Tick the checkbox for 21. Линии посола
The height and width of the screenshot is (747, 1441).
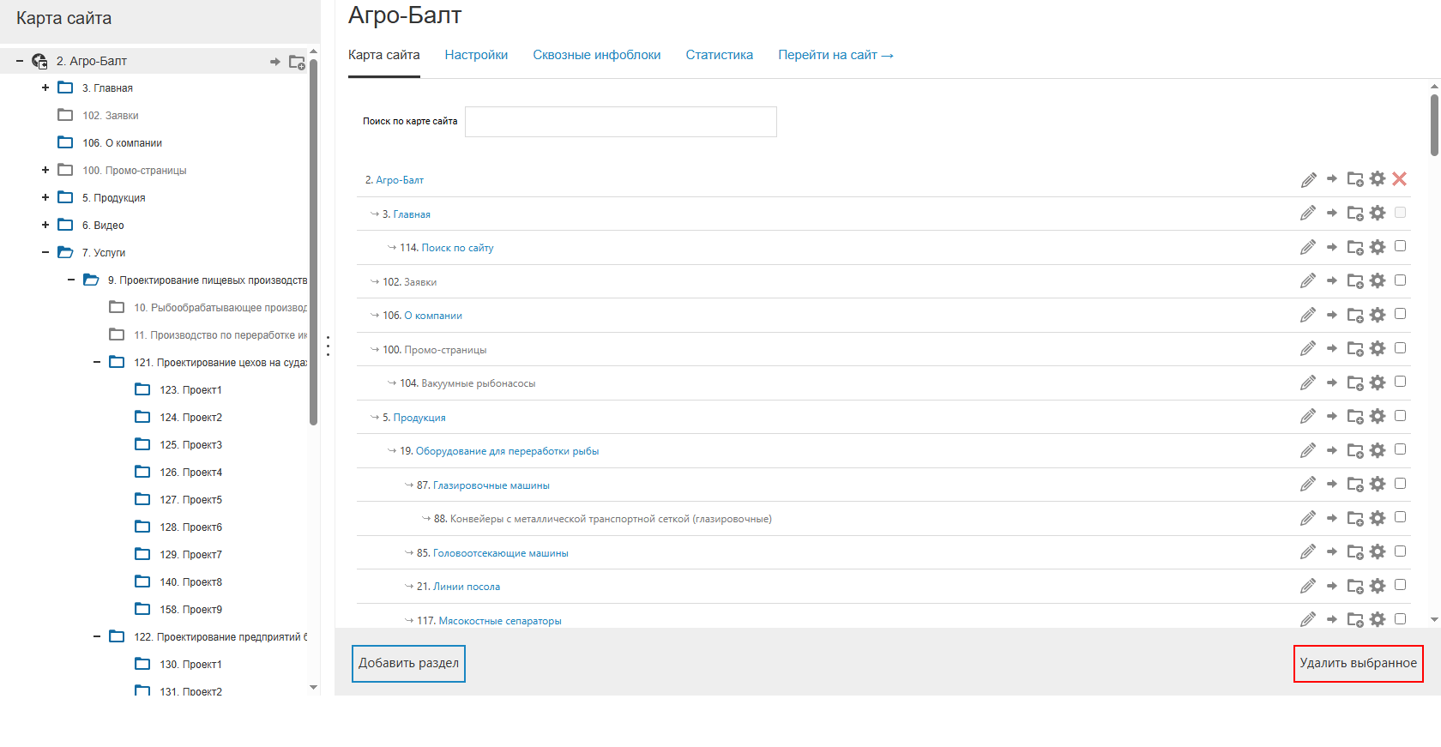(x=1401, y=585)
